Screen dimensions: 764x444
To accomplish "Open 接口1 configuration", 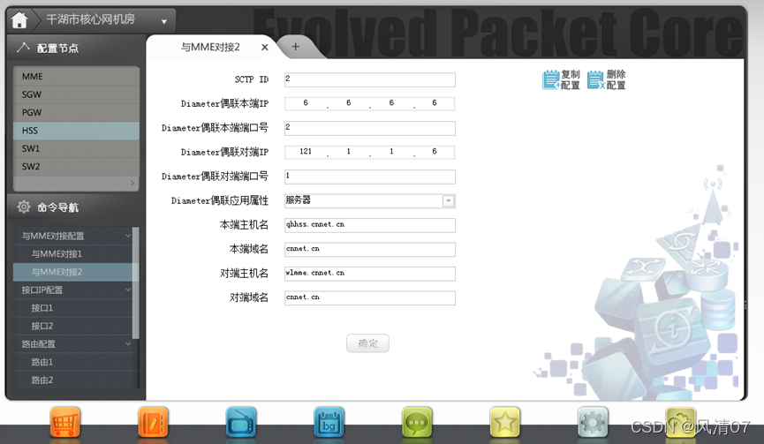I will [73, 308].
